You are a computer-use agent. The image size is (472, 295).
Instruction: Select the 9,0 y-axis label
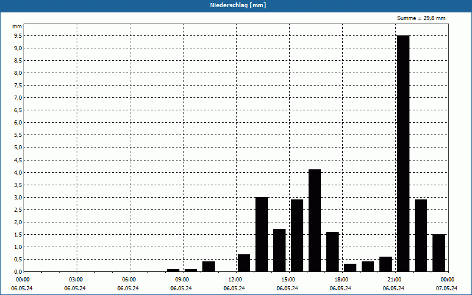point(18,48)
